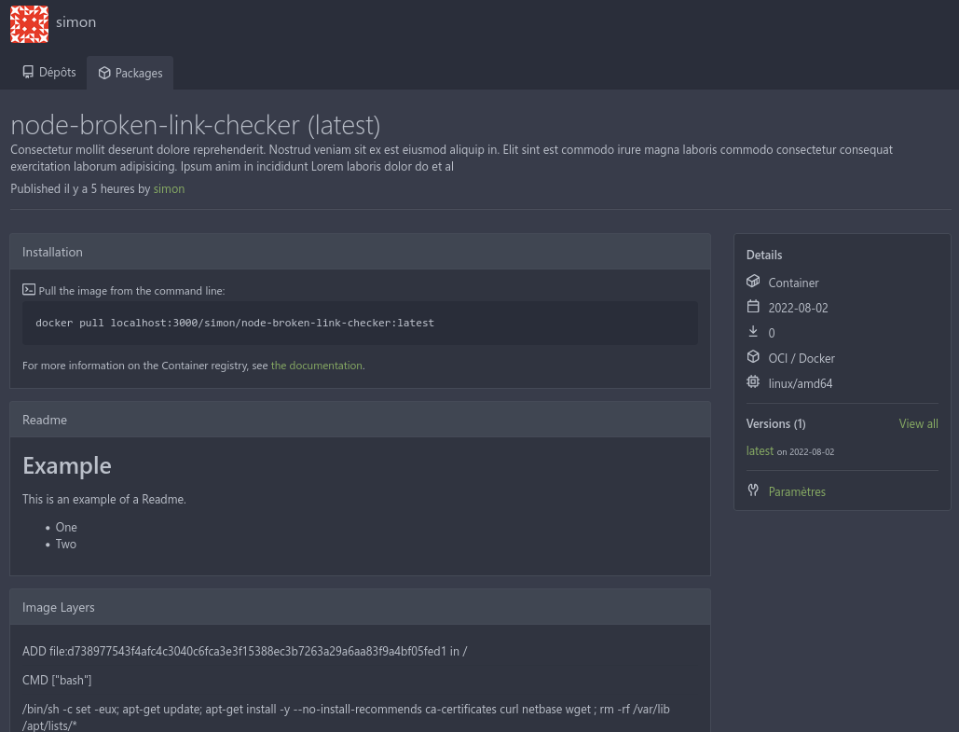Click the repository icon beside Dépôts

click(28, 73)
